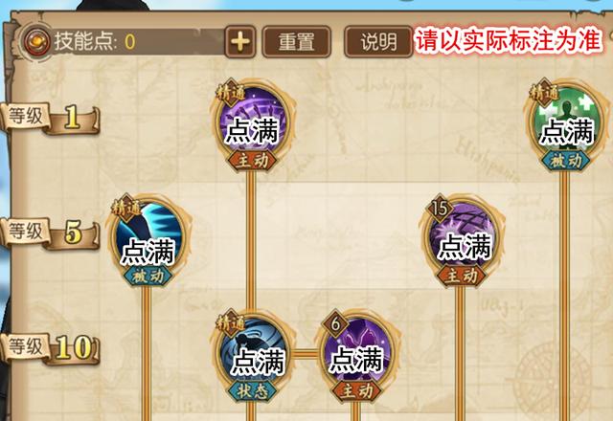
Task: Click the 技能点 counter value
Action: (130, 41)
